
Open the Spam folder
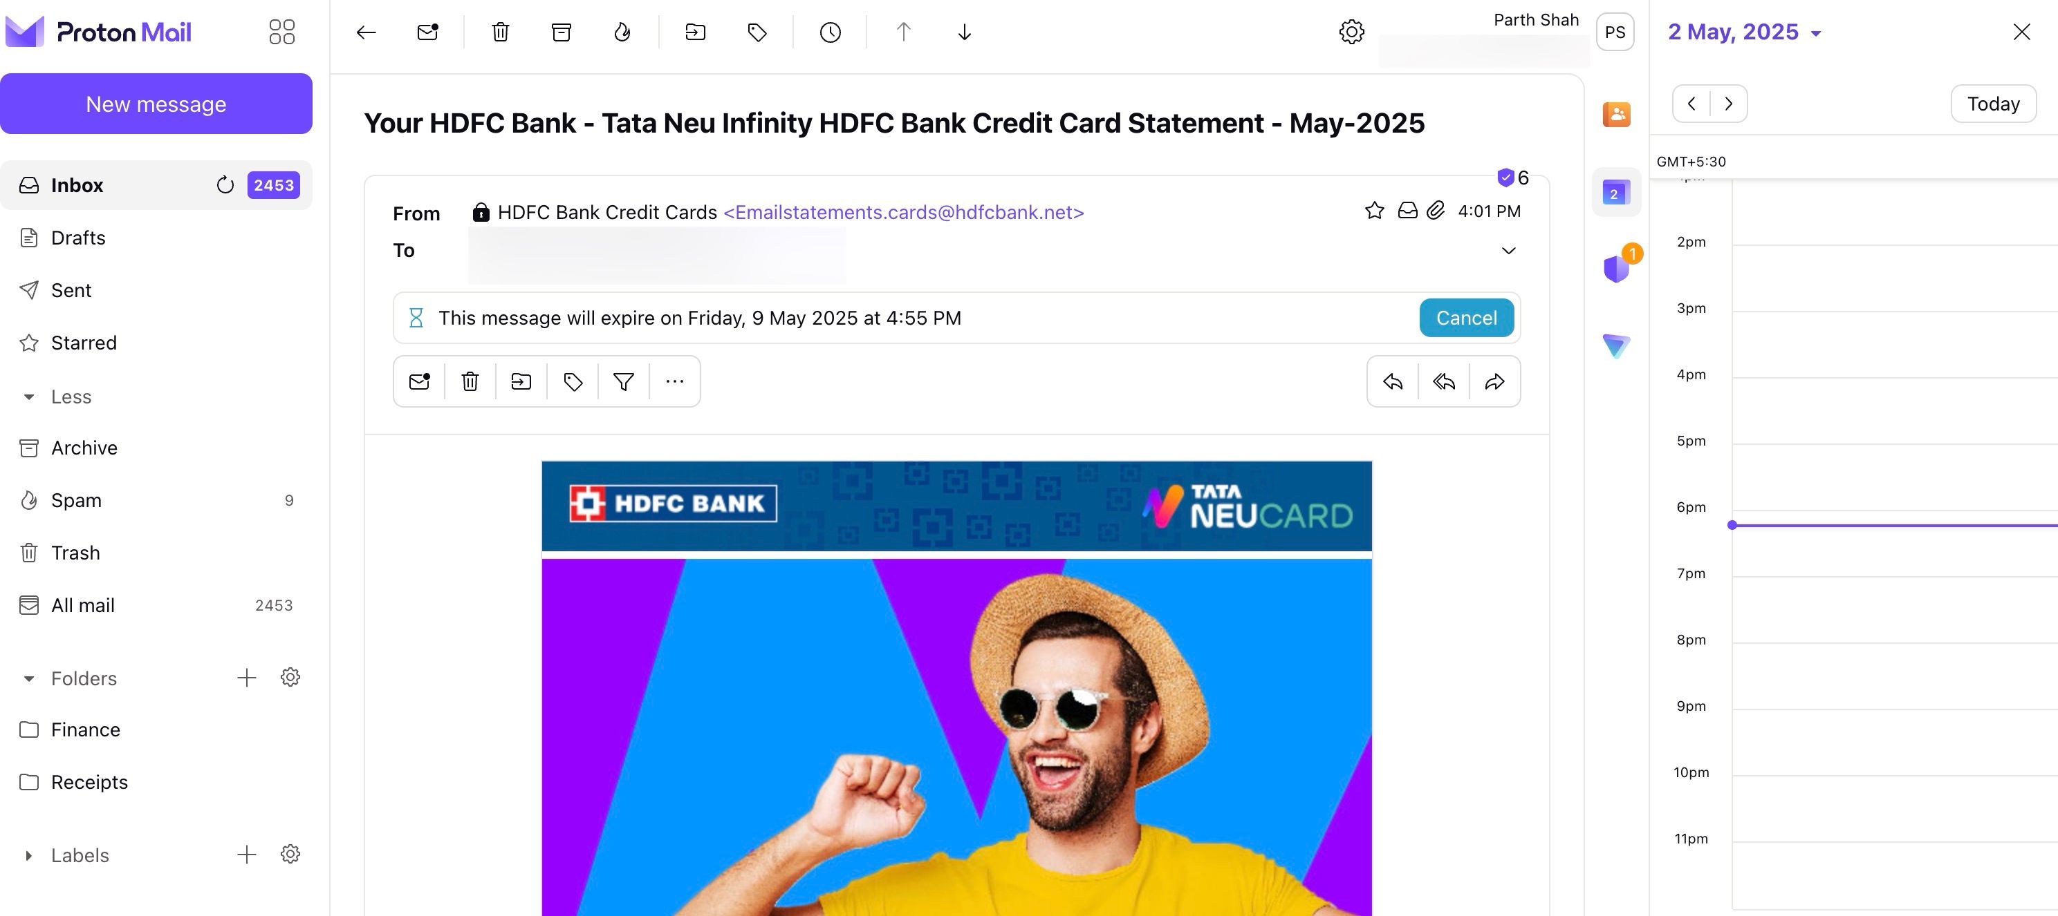(76, 500)
